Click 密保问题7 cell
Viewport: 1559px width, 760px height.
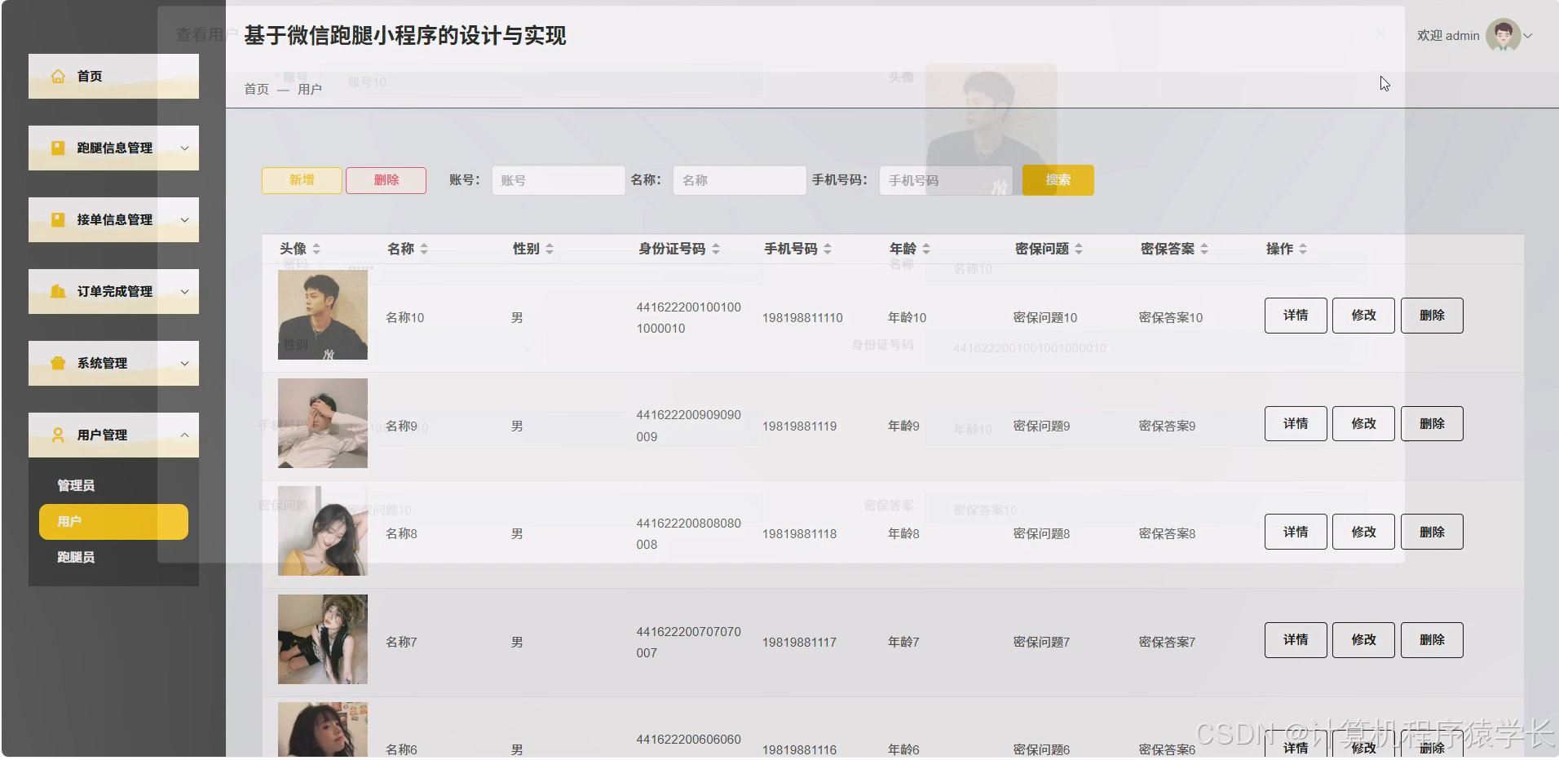coord(1041,643)
